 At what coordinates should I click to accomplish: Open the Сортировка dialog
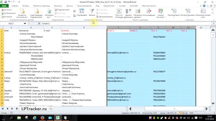(82, 13)
